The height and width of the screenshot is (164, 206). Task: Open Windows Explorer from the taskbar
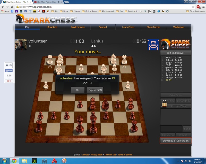24,161
